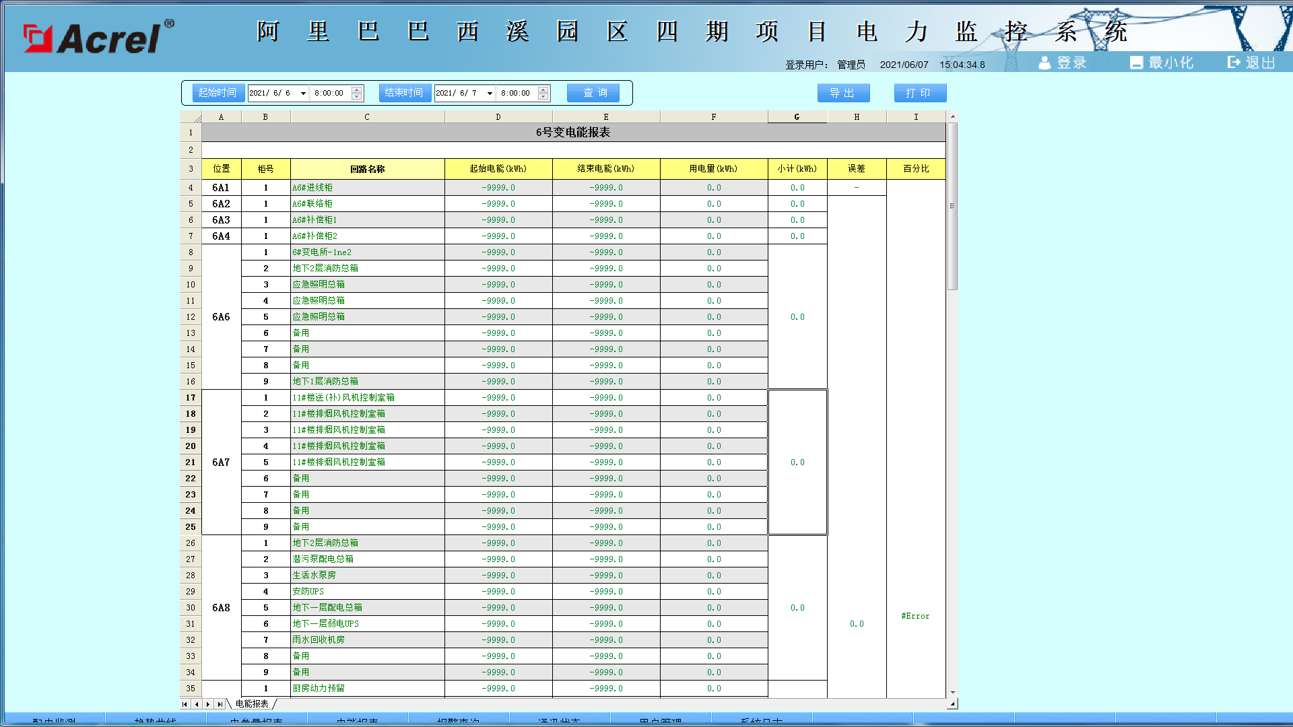Select column G header

(797, 117)
